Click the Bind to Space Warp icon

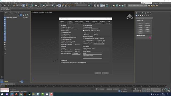tap(14, 6)
